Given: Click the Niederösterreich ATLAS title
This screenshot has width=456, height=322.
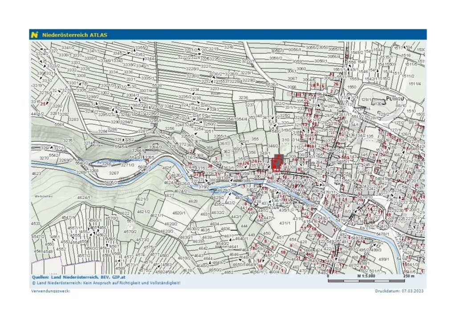Looking at the screenshot, I should [x=74, y=35].
